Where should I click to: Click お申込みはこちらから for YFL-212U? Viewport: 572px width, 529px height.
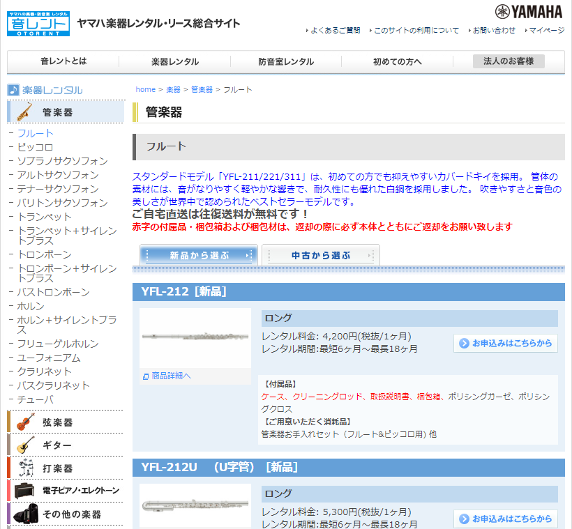click(x=506, y=519)
